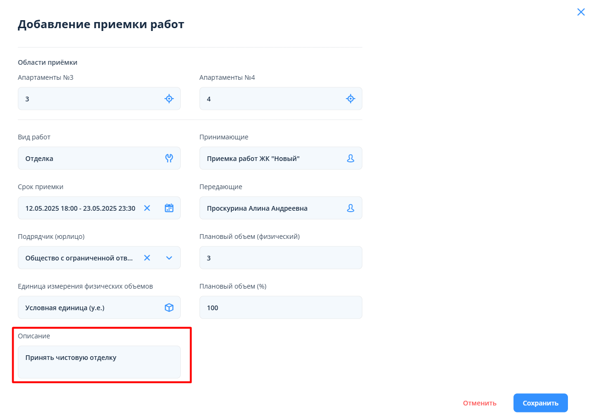Click the cube icon in Единица измерения field
Viewport: 590px width, 420px height.
click(169, 307)
